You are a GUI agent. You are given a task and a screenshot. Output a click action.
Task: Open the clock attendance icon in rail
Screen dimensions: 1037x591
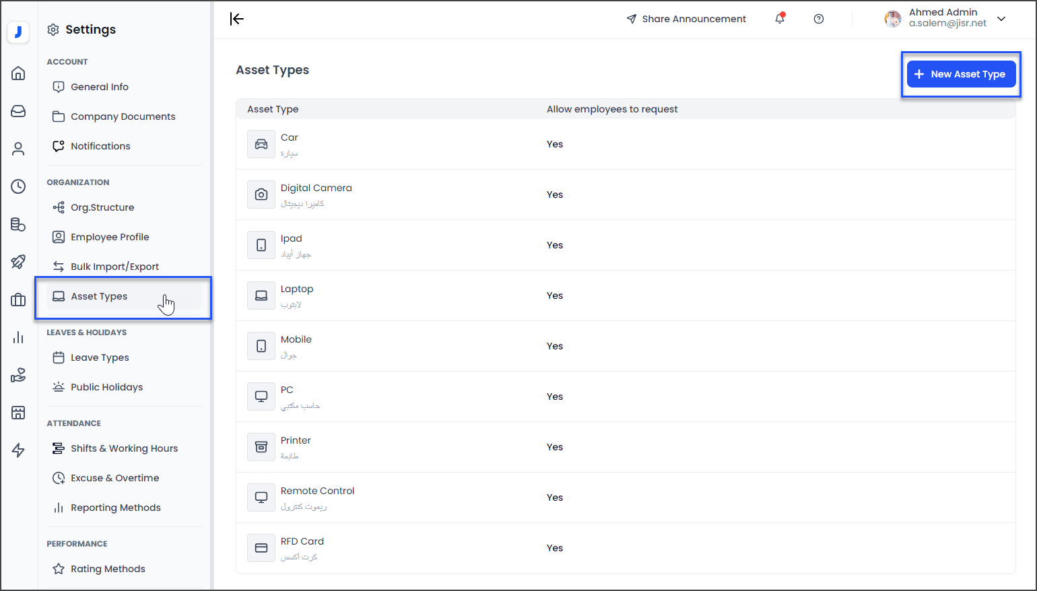point(18,186)
